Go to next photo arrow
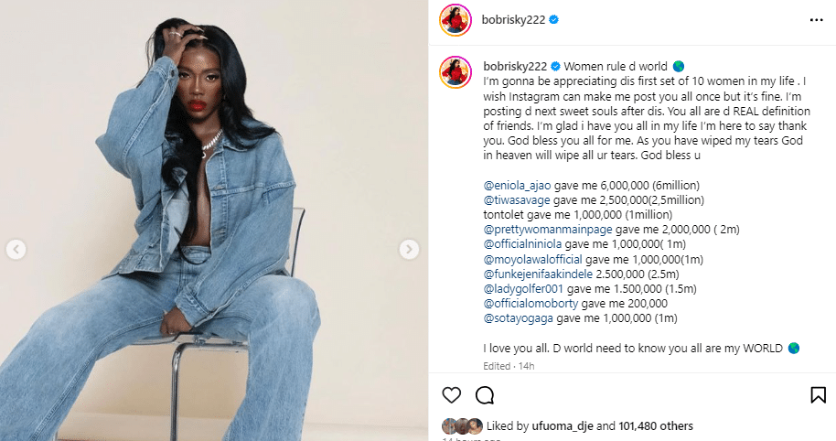This screenshot has width=836, height=441. pos(409,249)
